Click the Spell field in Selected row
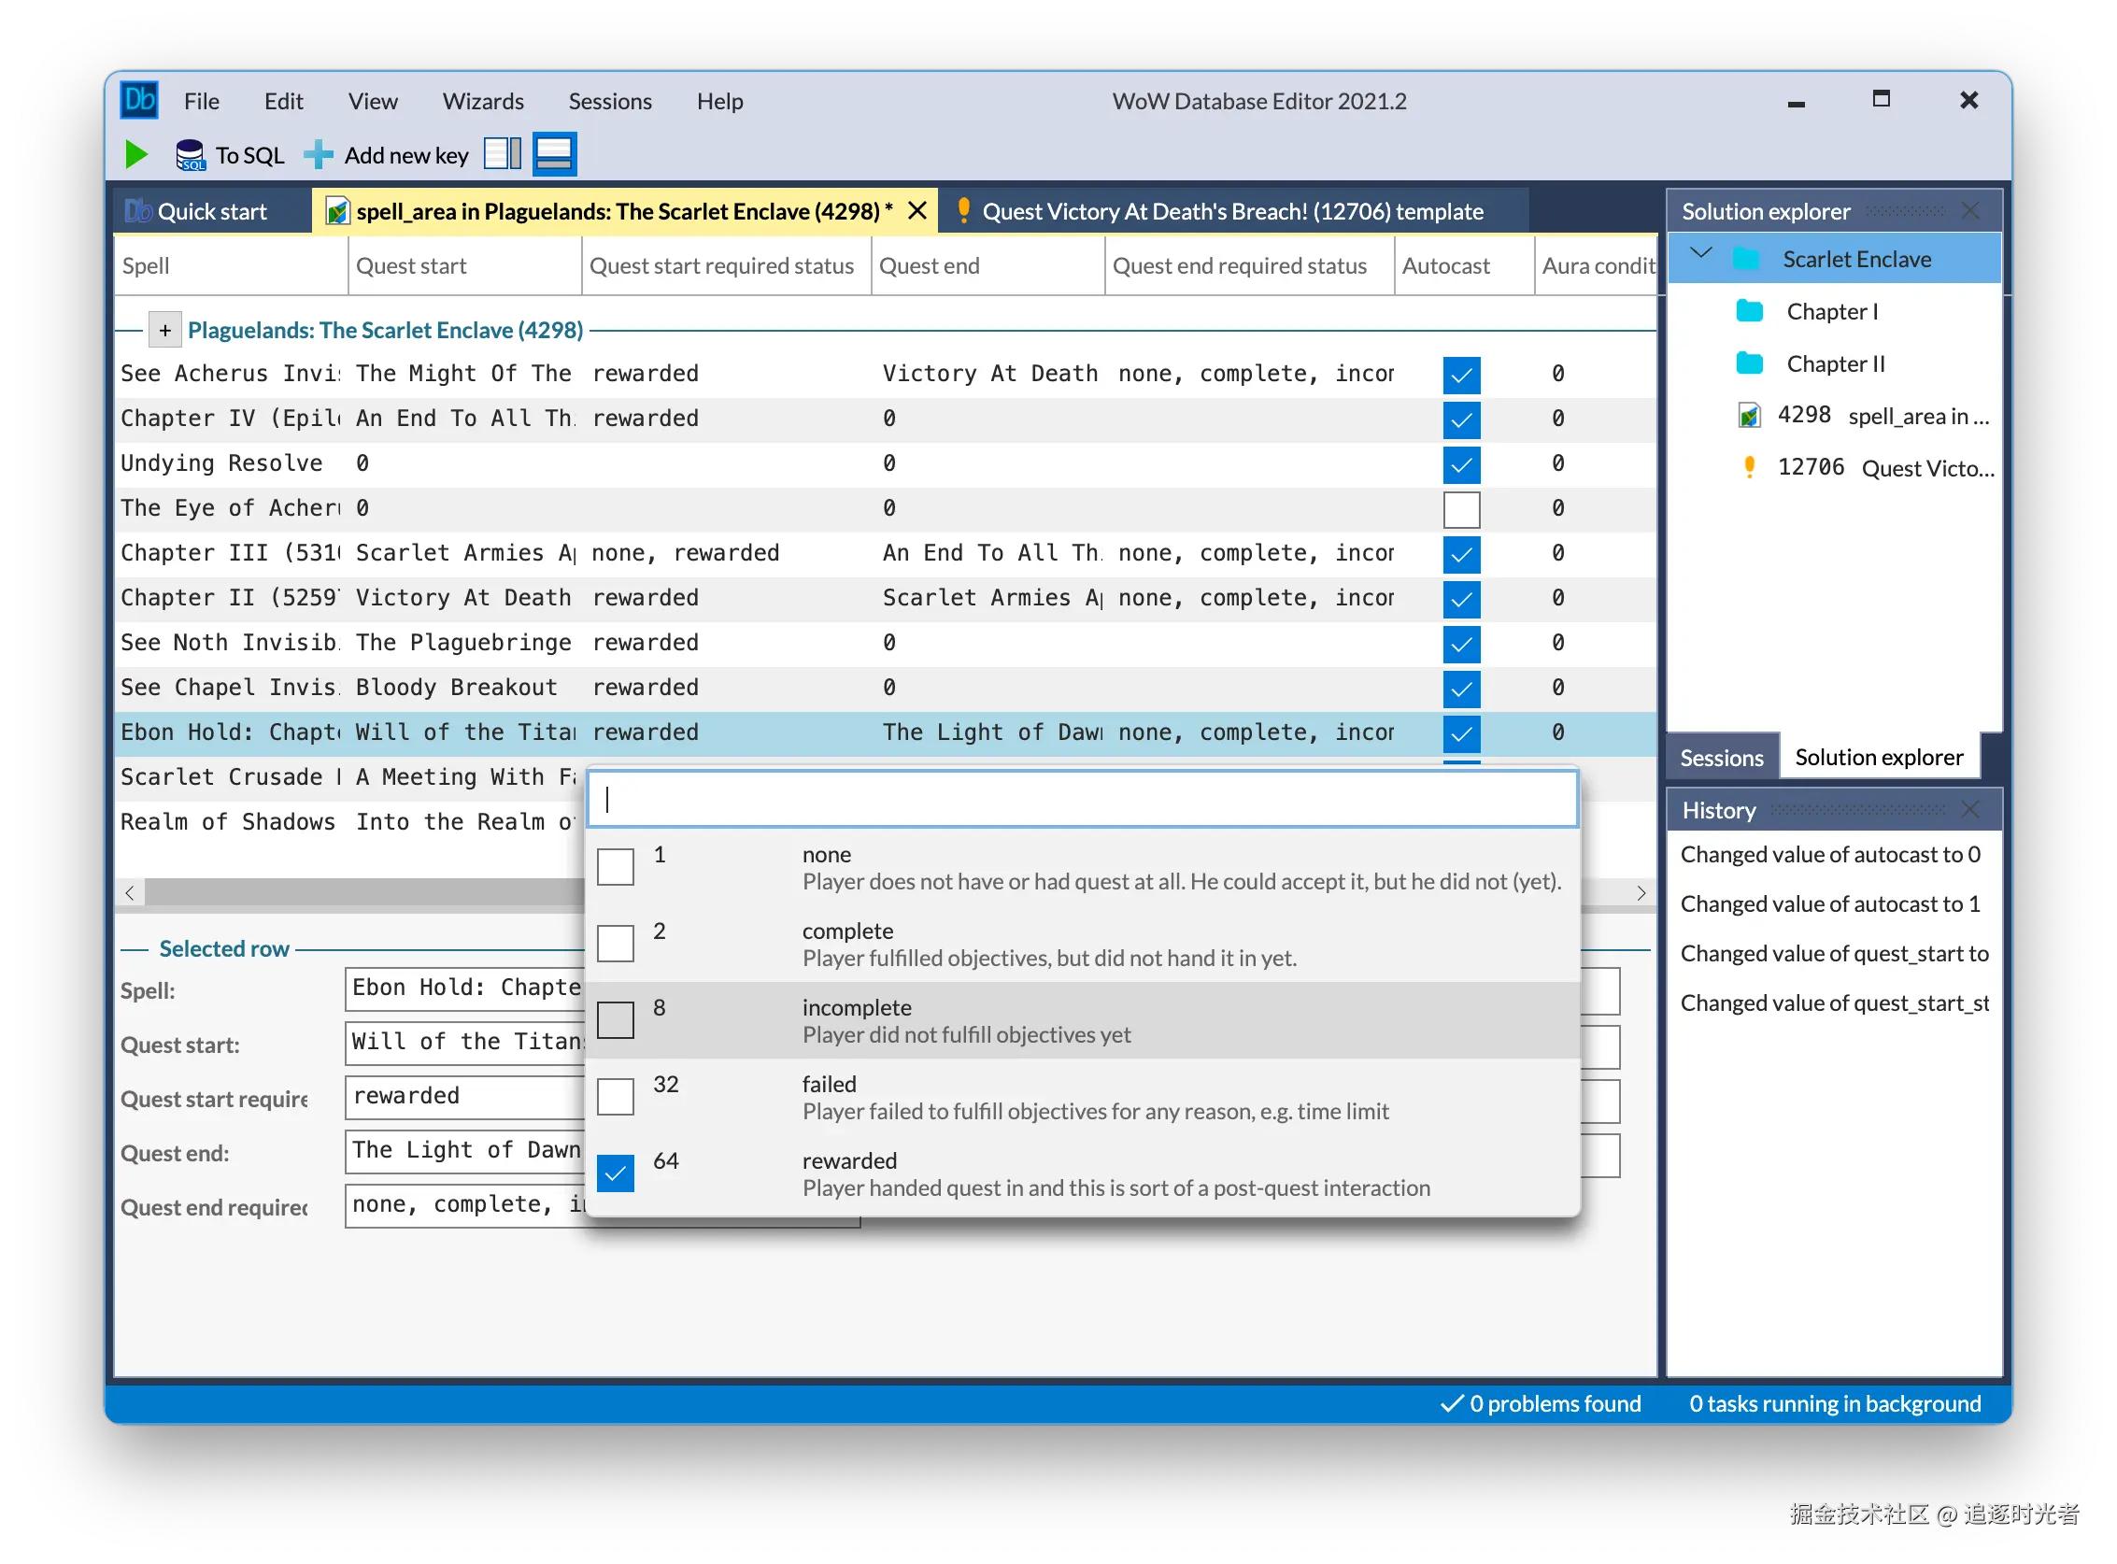Viewport: 2117px width, 1564px height. tap(466, 988)
